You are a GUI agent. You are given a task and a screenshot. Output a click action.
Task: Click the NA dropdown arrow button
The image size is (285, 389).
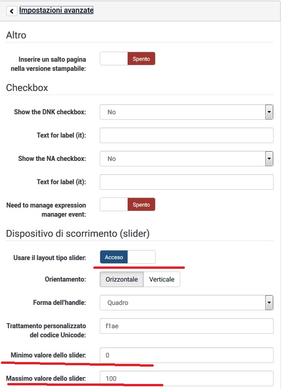coord(269,159)
